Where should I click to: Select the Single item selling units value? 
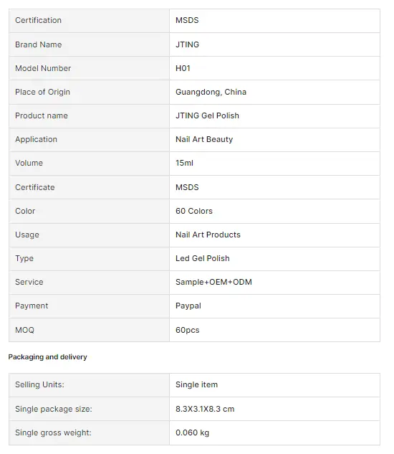(x=196, y=385)
